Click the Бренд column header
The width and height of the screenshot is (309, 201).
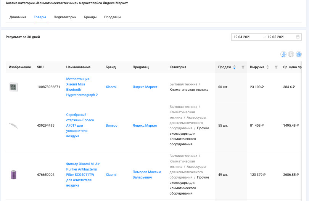coord(111,67)
